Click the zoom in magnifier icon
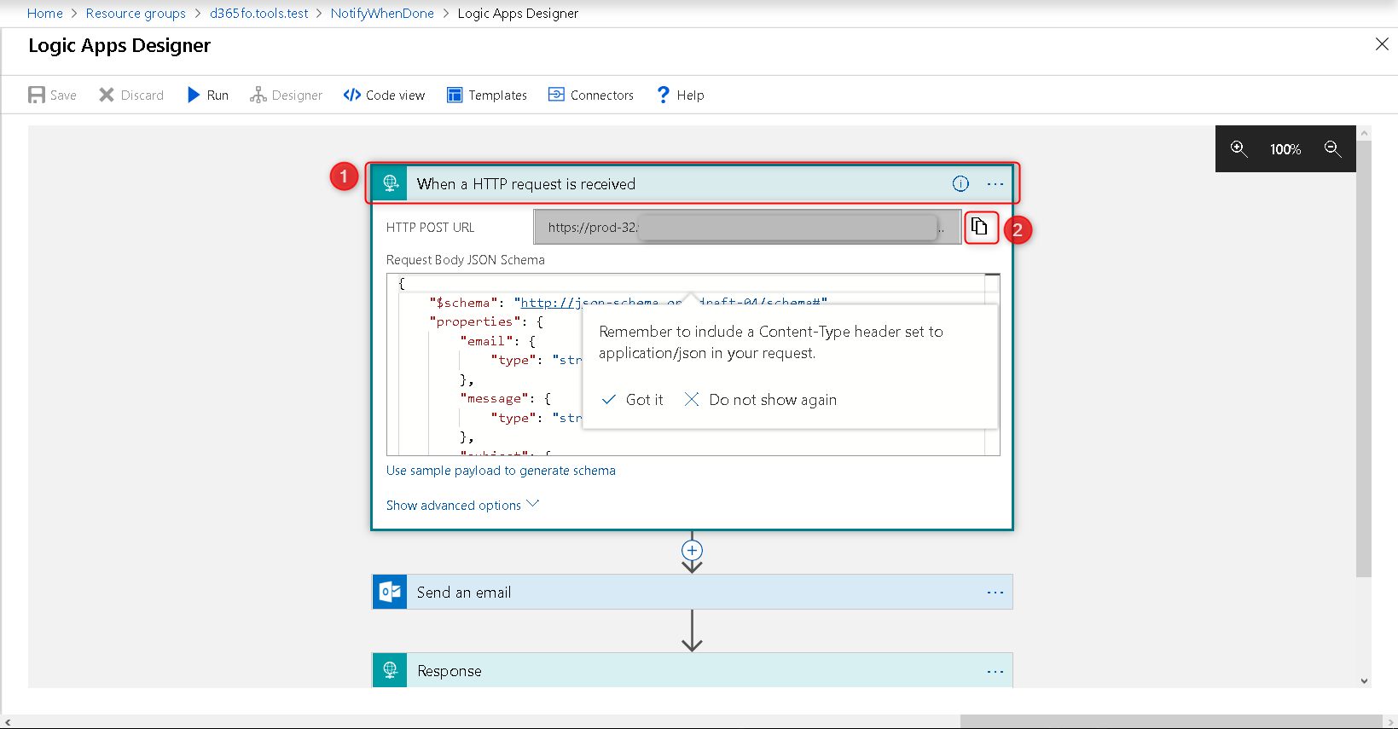The width and height of the screenshot is (1398, 729). coord(1238,149)
